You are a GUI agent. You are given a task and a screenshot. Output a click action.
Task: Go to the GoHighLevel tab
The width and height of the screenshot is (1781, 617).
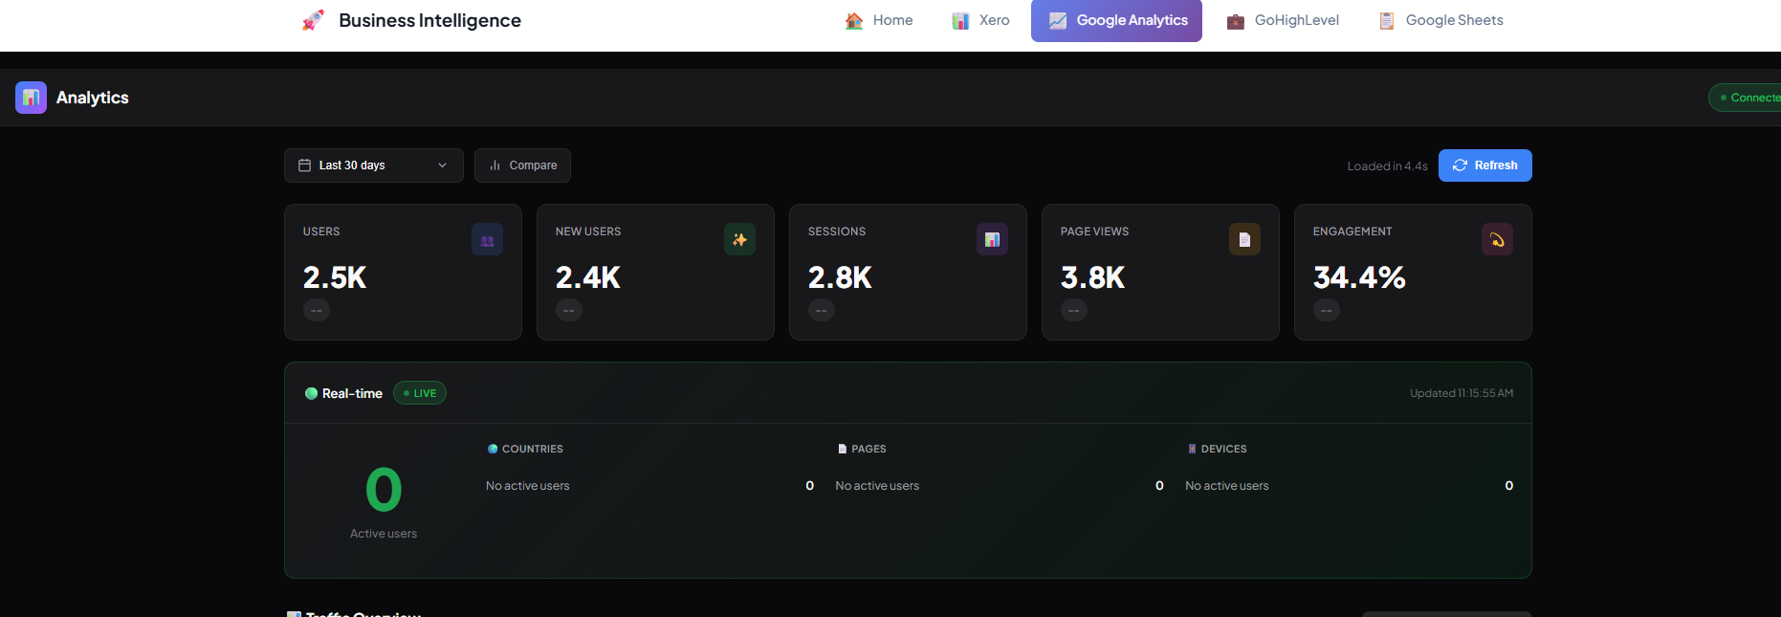[x=1283, y=20]
